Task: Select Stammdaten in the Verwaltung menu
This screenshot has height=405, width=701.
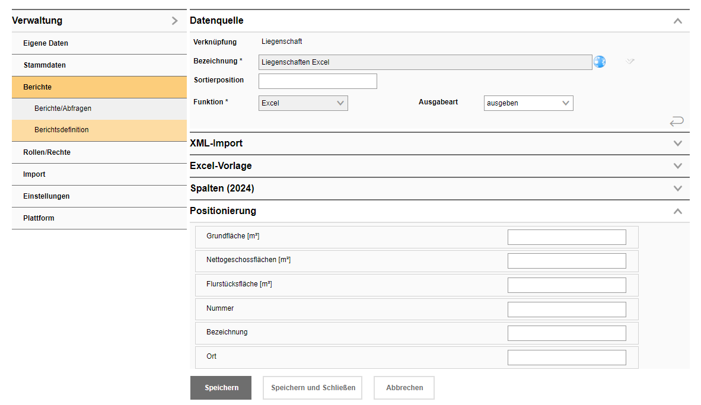Action: coord(44,65)
